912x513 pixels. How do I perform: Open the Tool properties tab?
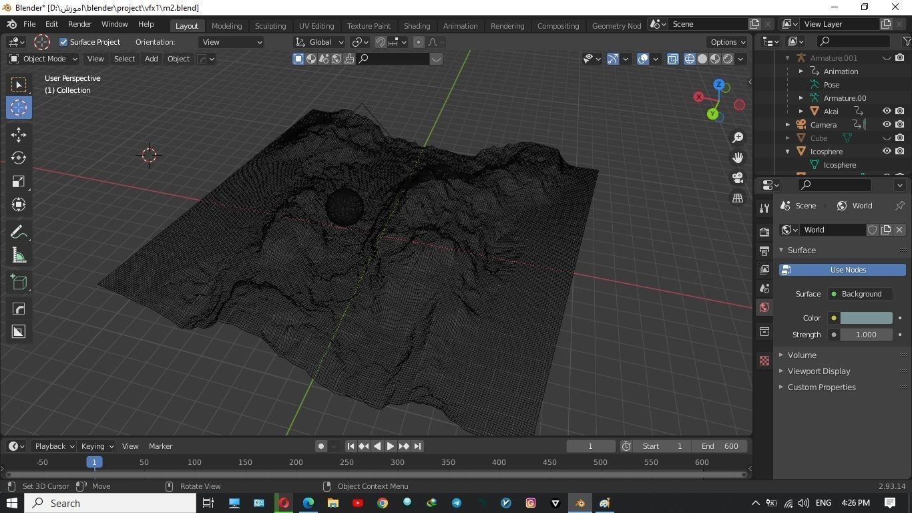point(764,208)
